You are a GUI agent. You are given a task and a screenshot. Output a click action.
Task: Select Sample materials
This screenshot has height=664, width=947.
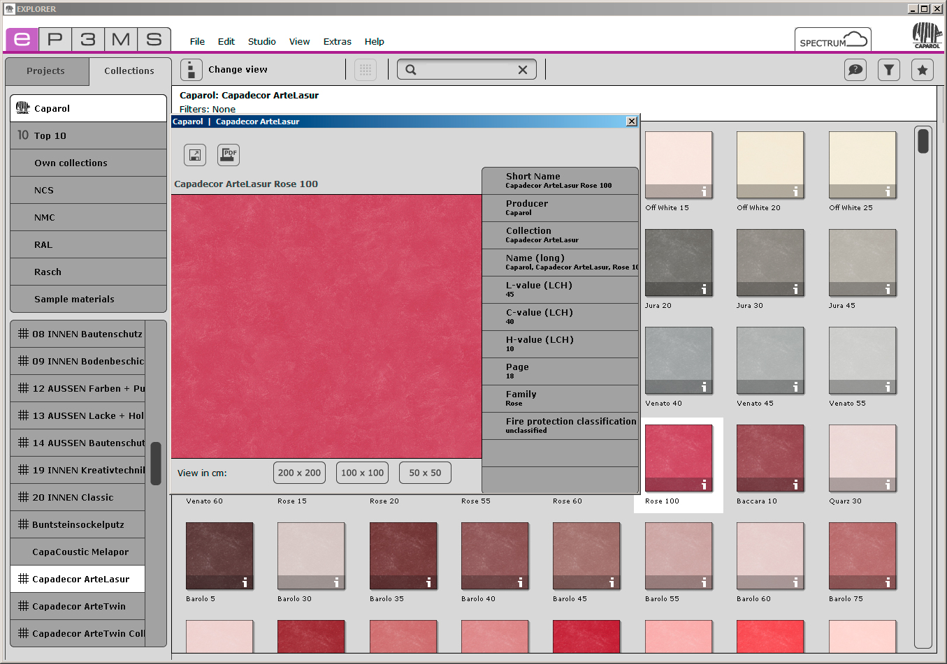(89, 299)
